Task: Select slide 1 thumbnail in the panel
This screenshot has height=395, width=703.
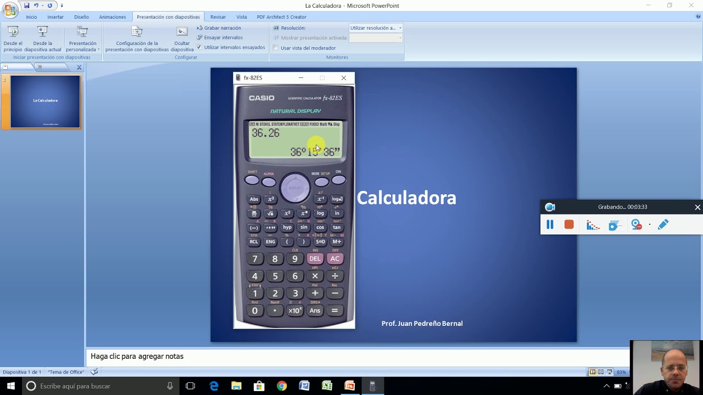Action: [46, 101]
